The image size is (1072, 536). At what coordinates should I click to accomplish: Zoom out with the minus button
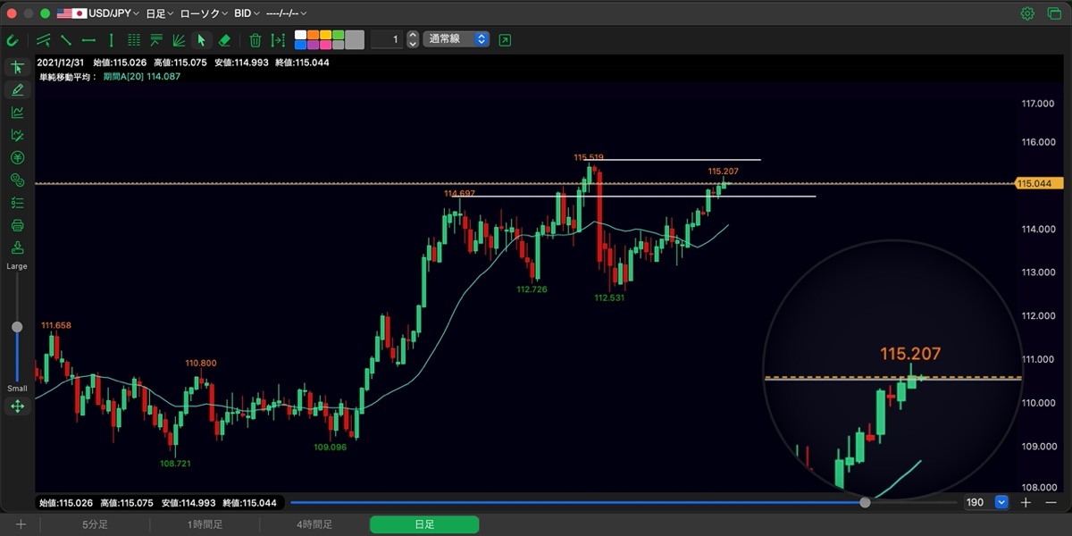(1051, 502)
